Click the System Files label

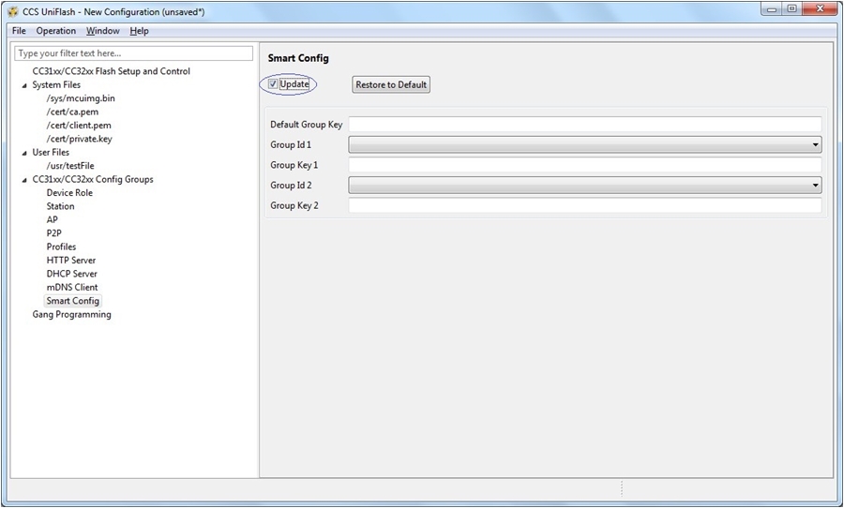coord(56,84)
